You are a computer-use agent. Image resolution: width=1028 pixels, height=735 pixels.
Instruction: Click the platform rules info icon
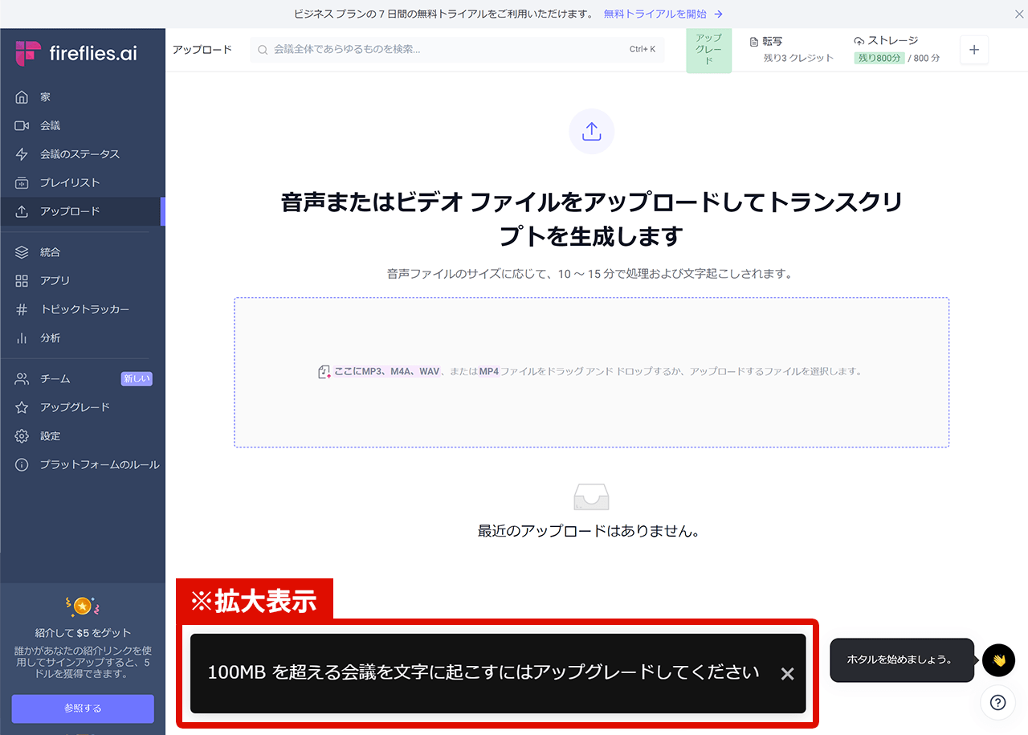pos(22,465)
